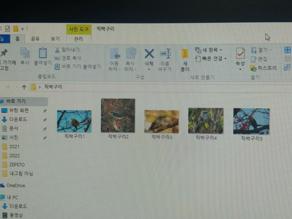Click the Delete (삭제) X icon
Screen dimensions: 292x219
149,54
